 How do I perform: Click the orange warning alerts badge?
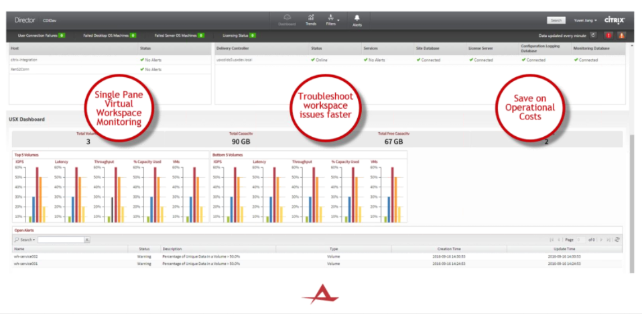coord(621,35)
